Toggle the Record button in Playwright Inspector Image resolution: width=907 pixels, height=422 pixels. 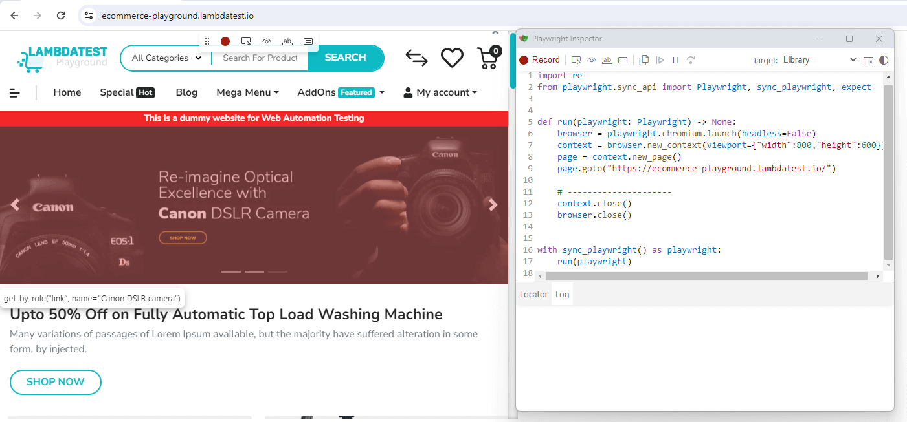[539, 60]
